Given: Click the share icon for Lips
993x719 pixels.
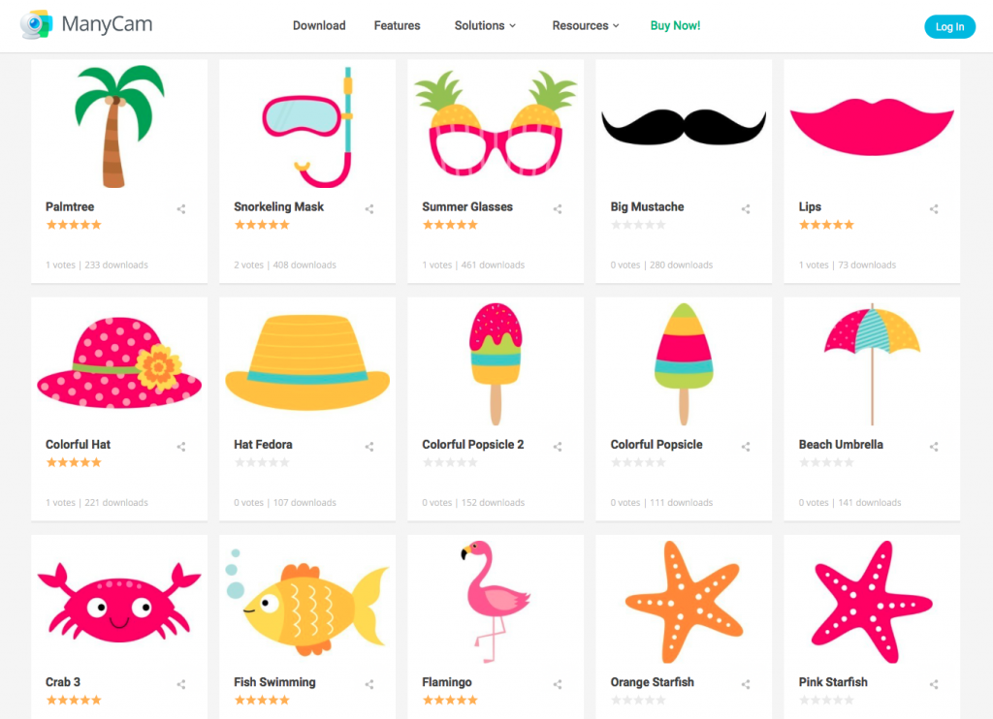Looking at the screenshot, I should coord(933,208).
